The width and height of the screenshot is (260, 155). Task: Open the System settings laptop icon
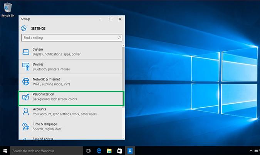(26, 52)
